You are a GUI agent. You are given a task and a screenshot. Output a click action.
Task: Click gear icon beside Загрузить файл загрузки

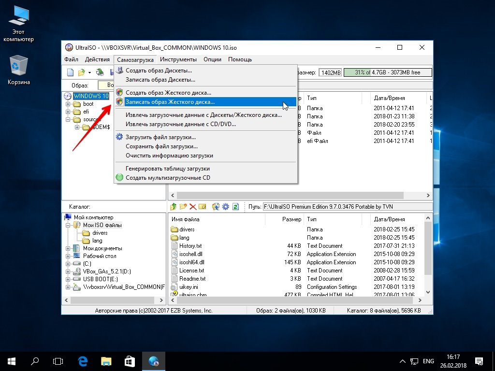pos(119,137)
